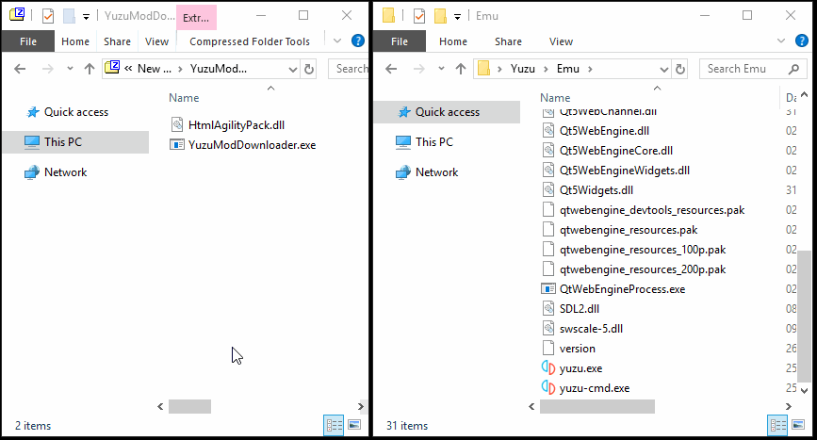The height and width of the screenshot is (440, 817).
Task: Select Qt5WebEngineCore.dll in Emu window
Action: point(616,151)
